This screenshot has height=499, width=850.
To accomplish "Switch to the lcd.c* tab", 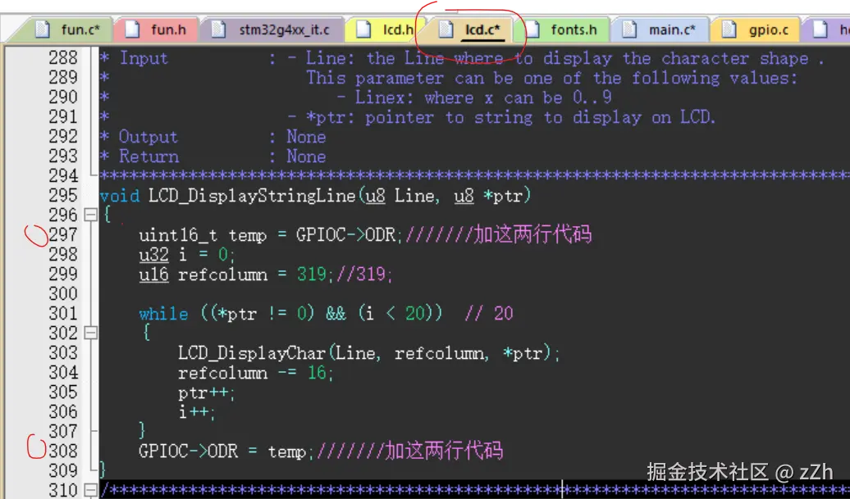I will pos(482,30).
